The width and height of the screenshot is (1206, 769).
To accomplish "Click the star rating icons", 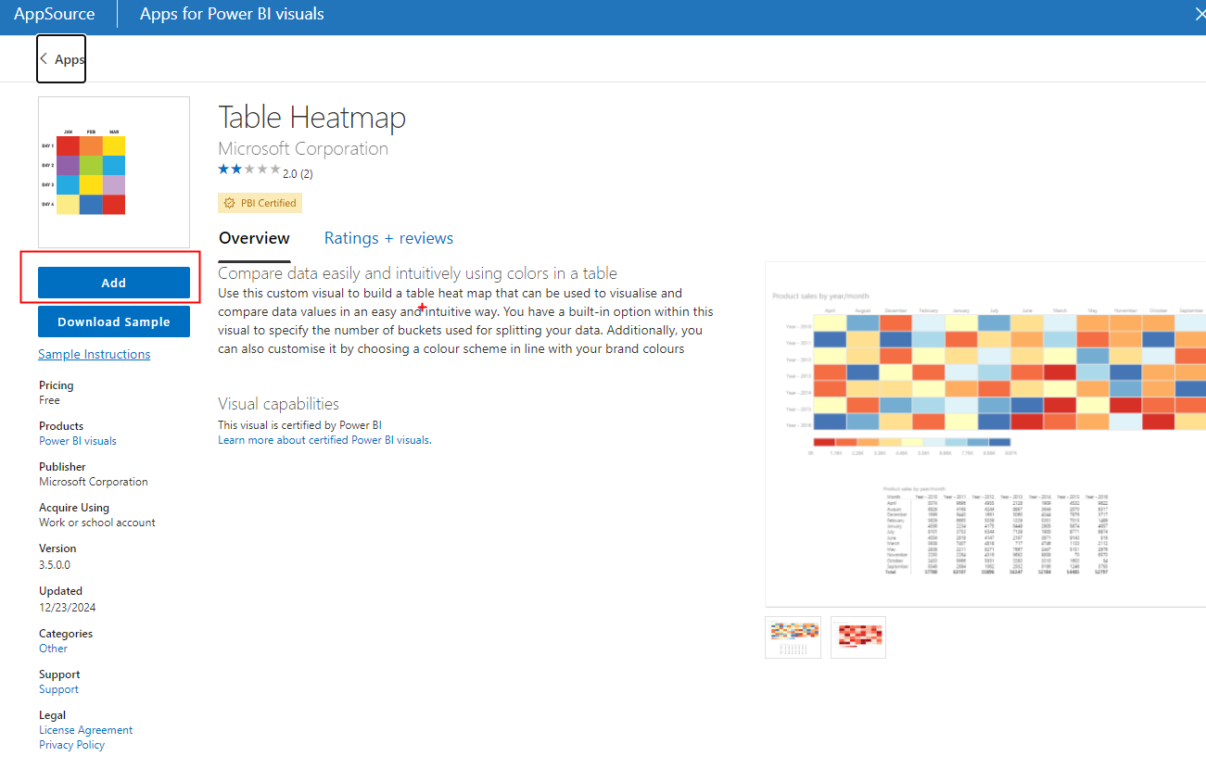I will point(248,170).
